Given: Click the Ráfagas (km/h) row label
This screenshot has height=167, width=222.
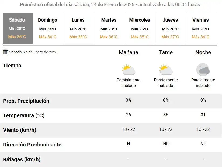Looking at the screenshot, I should (x=22, y=159).
